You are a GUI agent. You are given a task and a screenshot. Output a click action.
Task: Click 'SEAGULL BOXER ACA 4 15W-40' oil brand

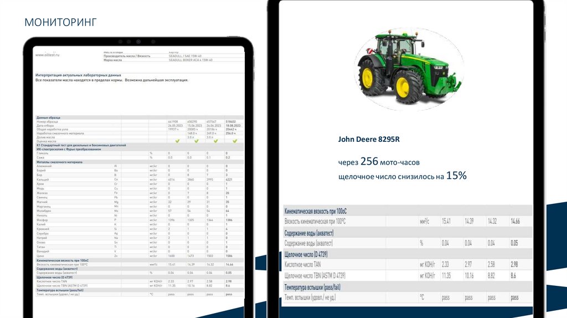tap(190, 60)
